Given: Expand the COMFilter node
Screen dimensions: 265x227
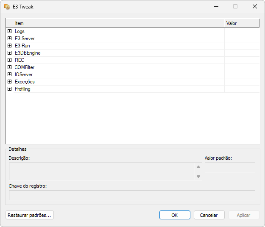Looking at the screenshot, I should 9,67.
